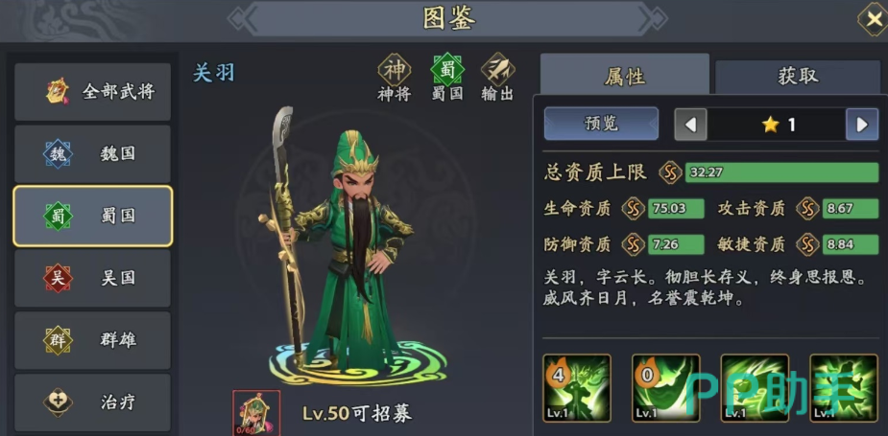Image resolution: width=888 pixels, height=436 pixels.
Task: Switch to the 获取 tab
Action: (798, 75)
